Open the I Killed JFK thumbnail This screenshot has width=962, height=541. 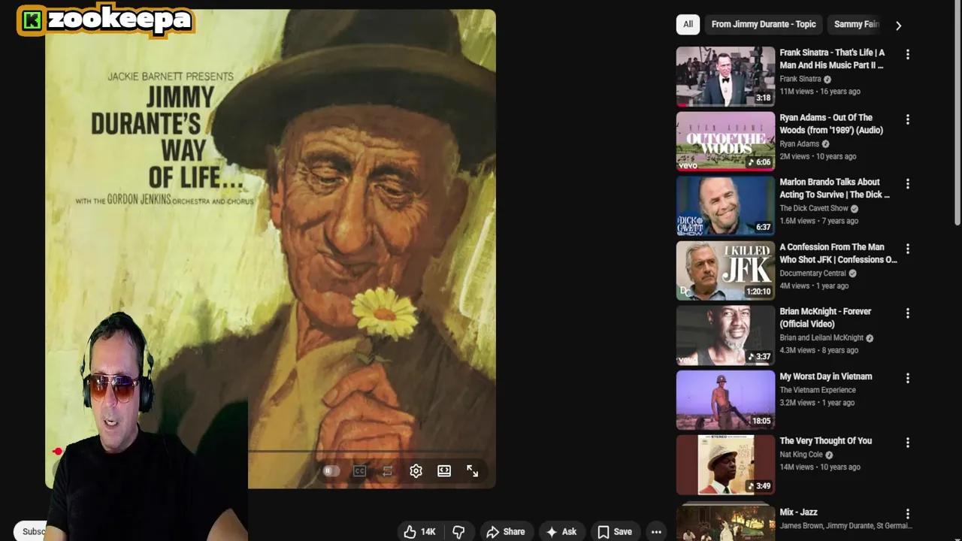click(x=725, y=270)
